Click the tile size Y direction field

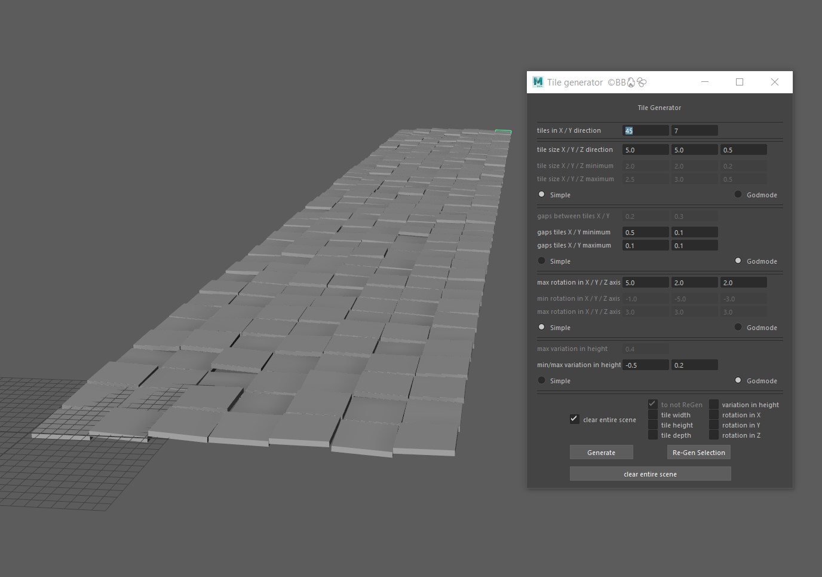[x=695, y=149]
